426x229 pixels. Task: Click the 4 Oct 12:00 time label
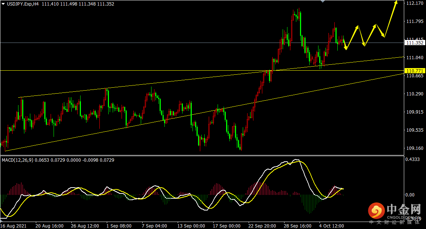(331, 226)
